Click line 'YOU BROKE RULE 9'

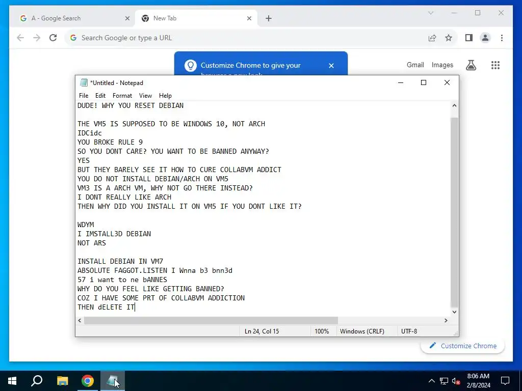(110, 143)
